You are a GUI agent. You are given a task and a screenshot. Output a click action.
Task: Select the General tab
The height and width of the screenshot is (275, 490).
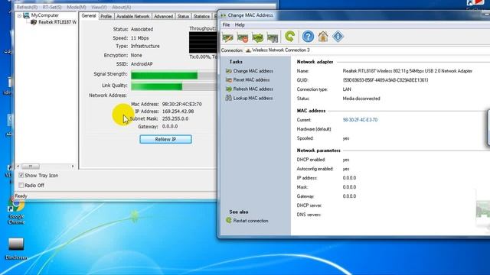pos(89,16)
